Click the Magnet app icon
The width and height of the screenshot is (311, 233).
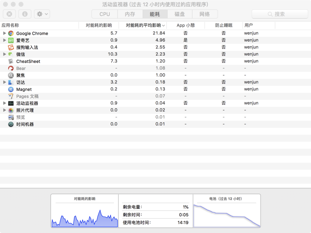tap(11, 89)
